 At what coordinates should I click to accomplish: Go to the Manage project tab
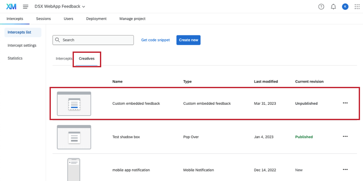coord(132,19)
